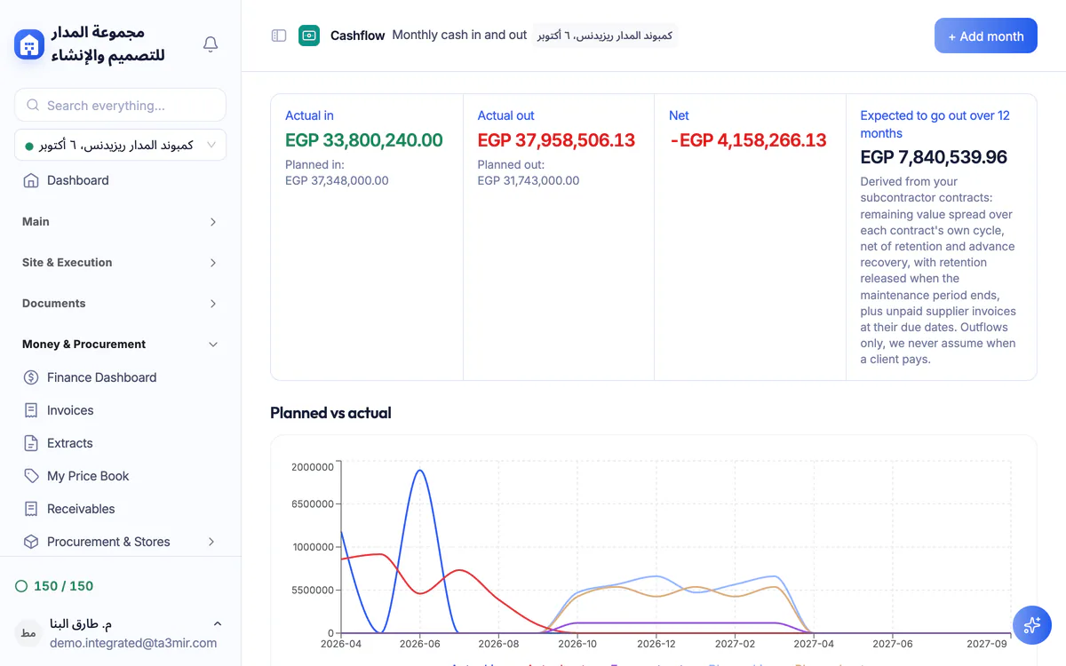Open the project selector dropdown
The image size is (1066, 666).
tap(120, 145)
